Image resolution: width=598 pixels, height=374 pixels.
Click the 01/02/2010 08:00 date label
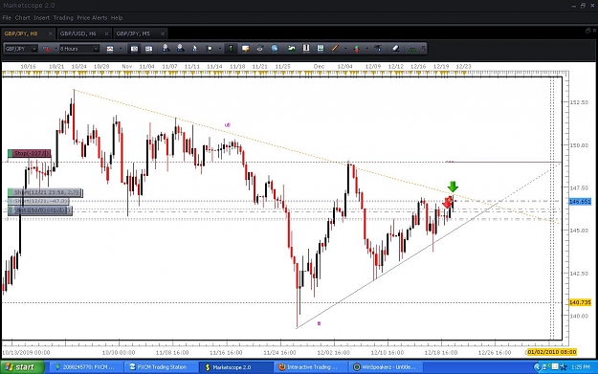pos(552,352)
